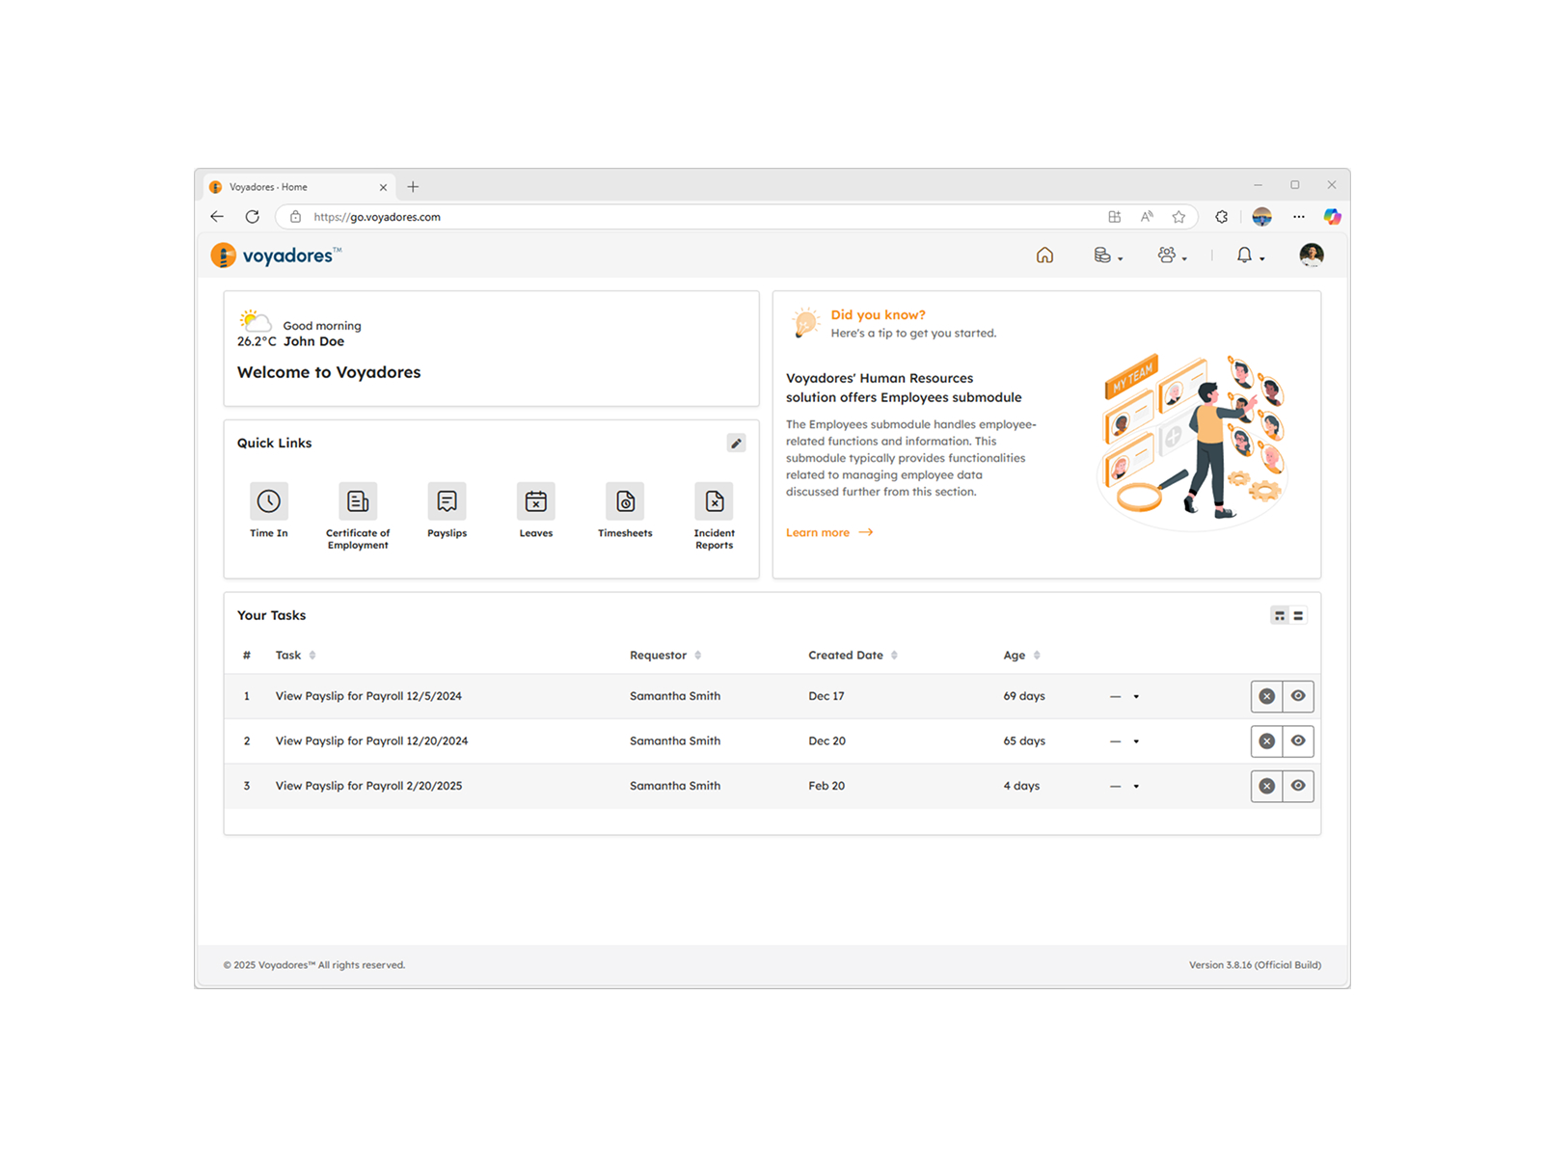Screen dimensions: 1544x1157
Task: Open the employees group menu icon
Action: [1172, 256]
